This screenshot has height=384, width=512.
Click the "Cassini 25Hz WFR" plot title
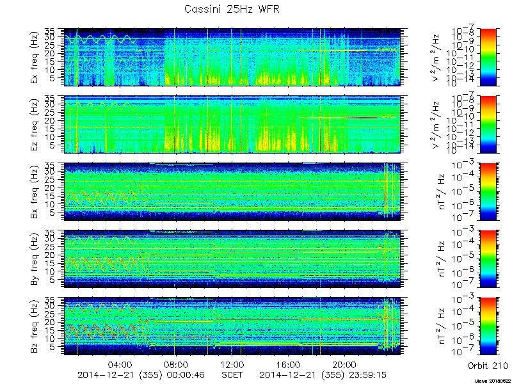pyautogui.click(x=232, y=10)
